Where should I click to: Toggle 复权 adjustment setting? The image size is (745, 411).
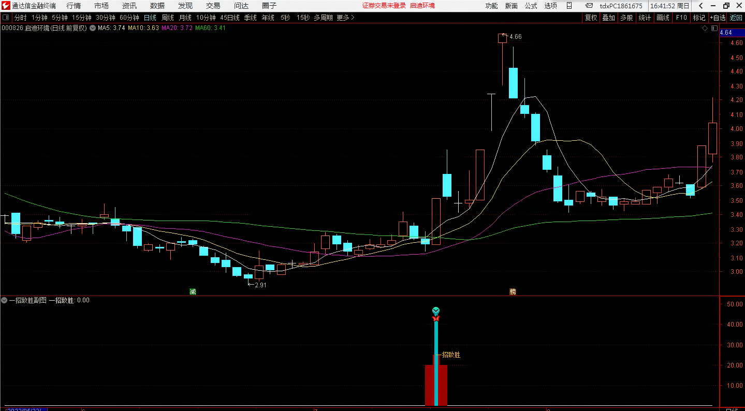(591, 18)
